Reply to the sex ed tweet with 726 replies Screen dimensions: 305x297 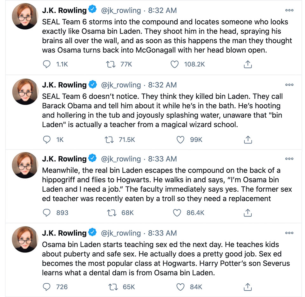tap(47, 287)
